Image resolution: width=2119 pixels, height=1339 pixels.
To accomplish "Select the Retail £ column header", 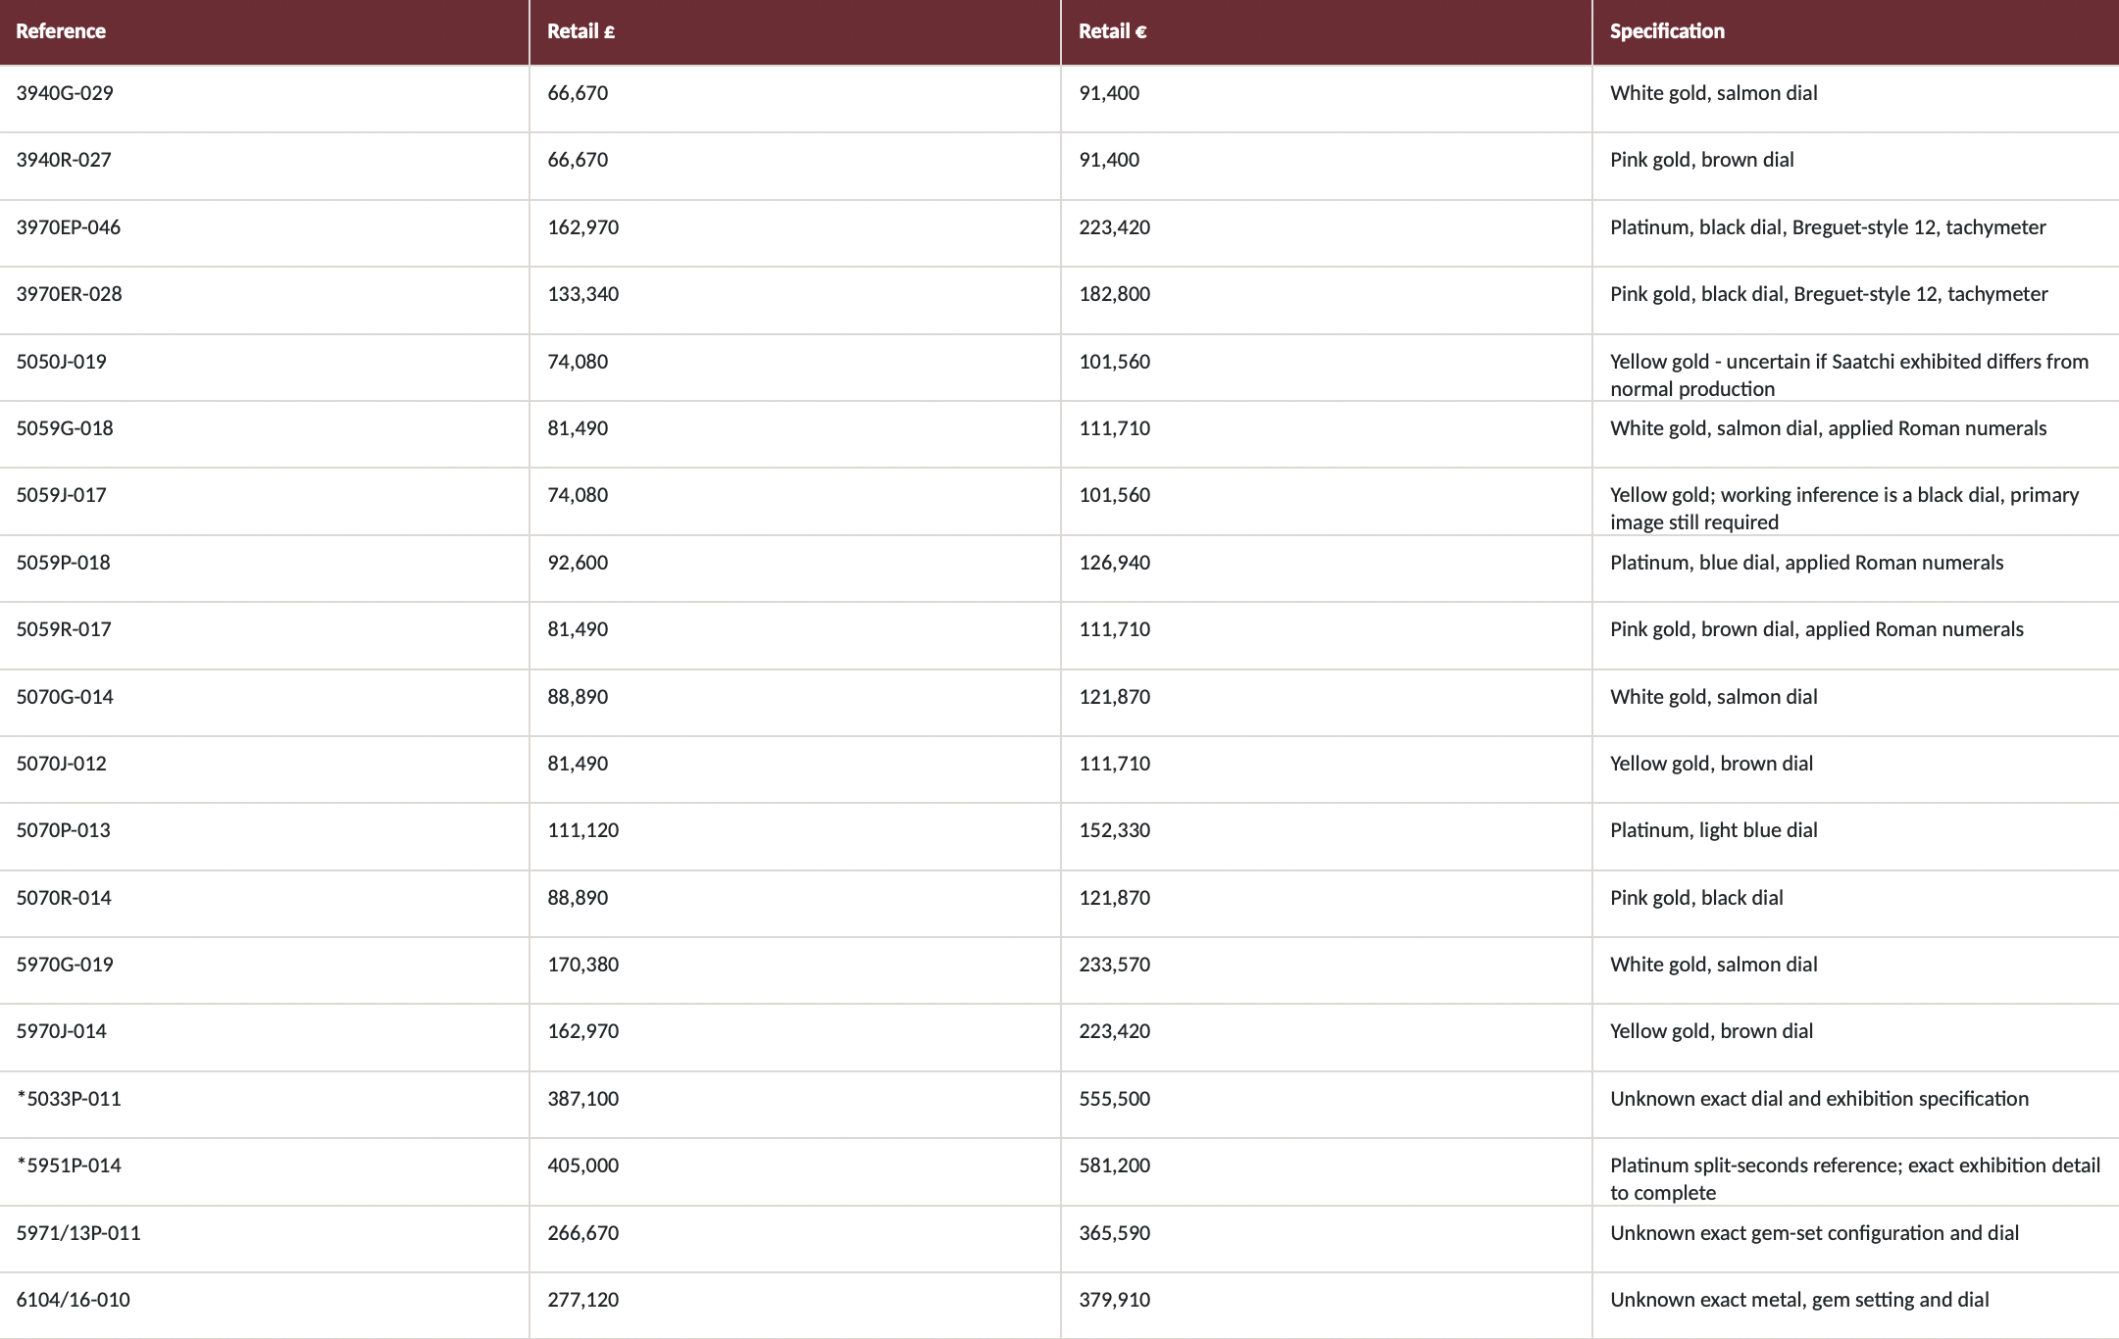I will click(795, 32).
